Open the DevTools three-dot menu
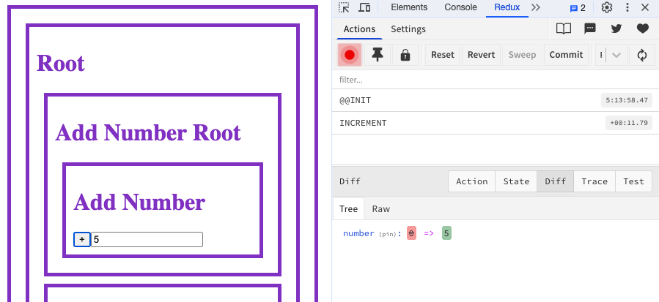The image size is (659, 302). [x=627, y=7]
